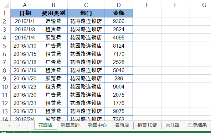Click the 日期 header cell
The image size is (211, 133).
(x=25, y=13)
